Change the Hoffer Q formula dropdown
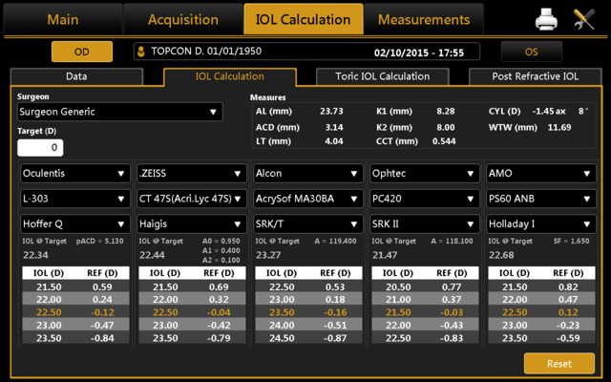This screenshot has width=611, height=382. click(x=75, y=223)
